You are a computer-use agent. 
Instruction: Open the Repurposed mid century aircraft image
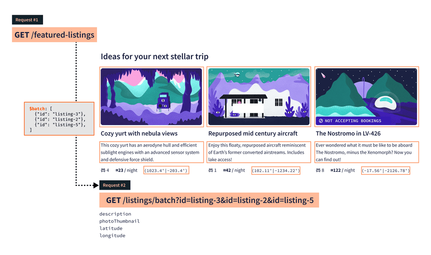pyautogui.click(x=259, y=97)
